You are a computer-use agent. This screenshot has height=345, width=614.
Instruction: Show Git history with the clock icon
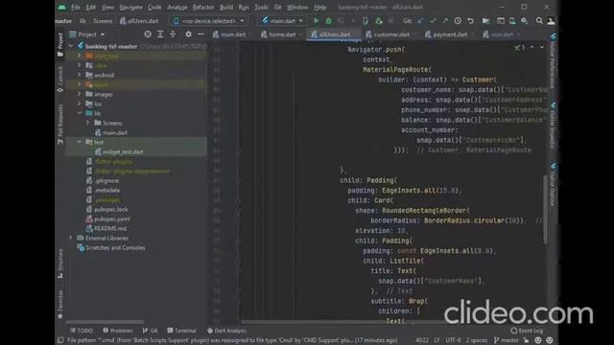coord(458,21)
